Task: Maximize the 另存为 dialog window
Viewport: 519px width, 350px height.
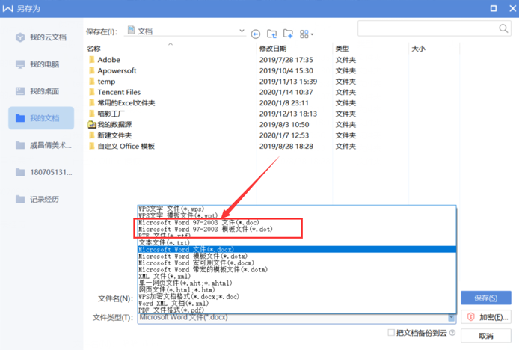Action: tap(493, 8)
